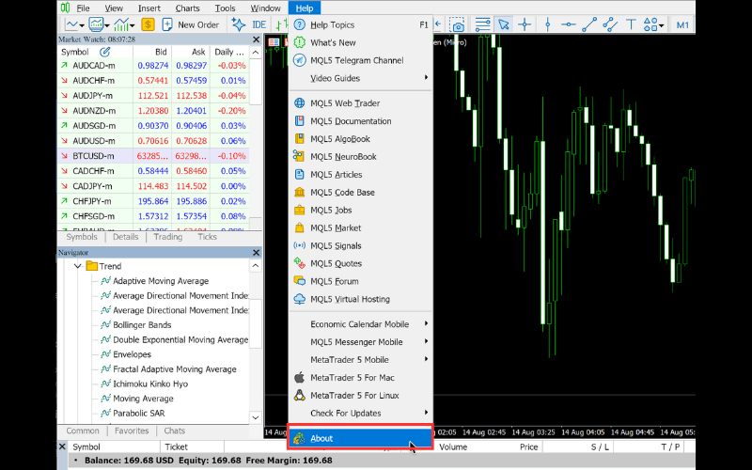Viewport: 752px width, 470px height.
Task: Open MQL5 Market entry
Action: tap(361, 227)
